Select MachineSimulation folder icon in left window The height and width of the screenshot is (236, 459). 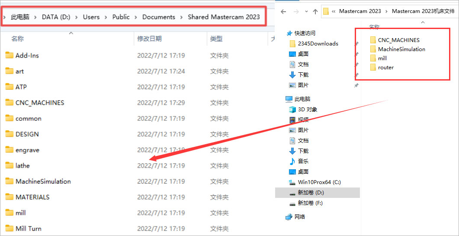[10, 181]
